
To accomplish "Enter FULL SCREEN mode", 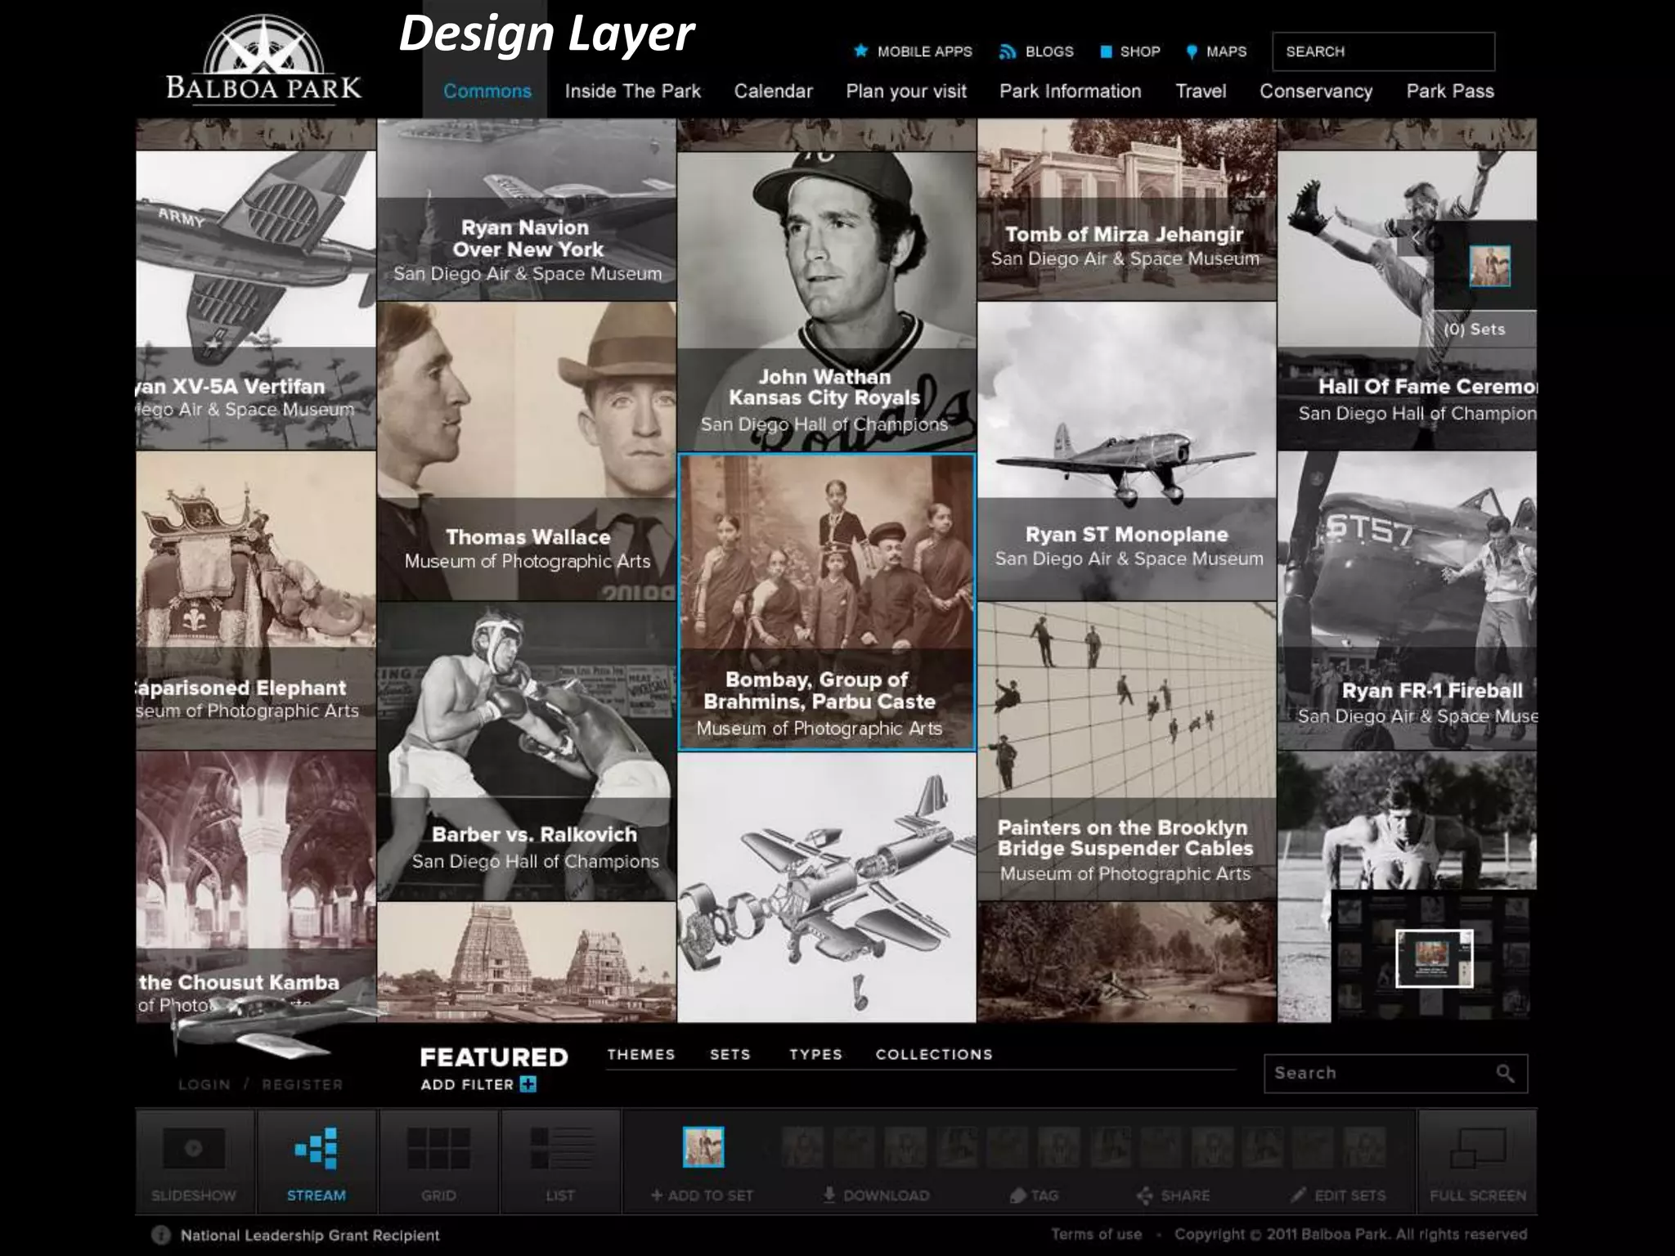I will point(1478,1161).
